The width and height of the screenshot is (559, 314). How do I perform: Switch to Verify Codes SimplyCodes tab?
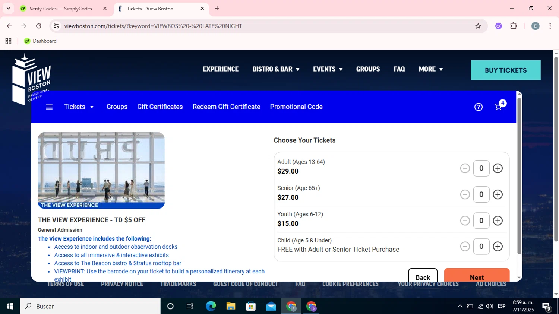63,9
